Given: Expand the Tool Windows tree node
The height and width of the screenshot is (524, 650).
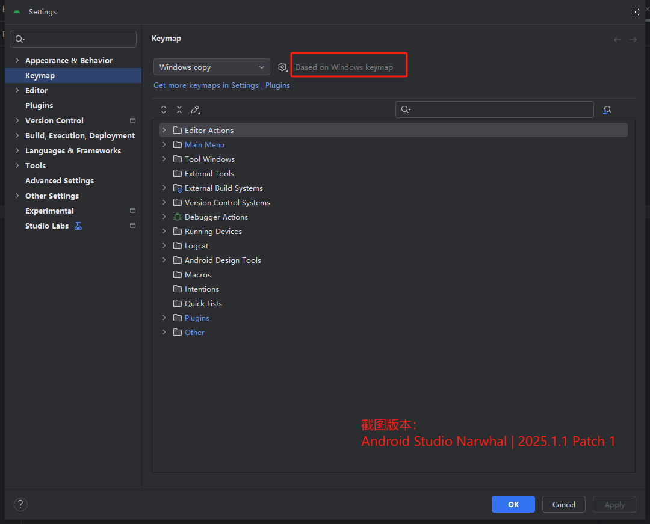Looking at the screenshot, I should click(x=164, y=159).
